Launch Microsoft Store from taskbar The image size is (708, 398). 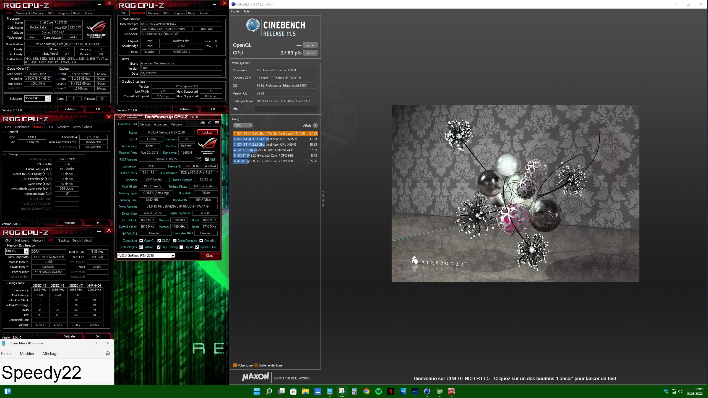[293, 391]
